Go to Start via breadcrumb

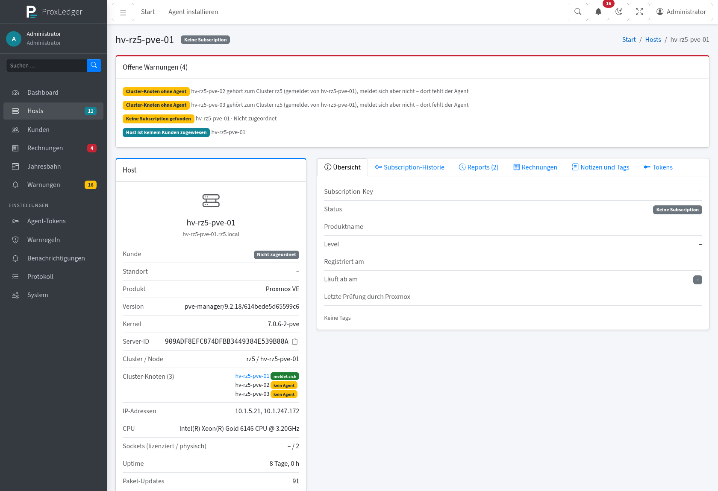click(x=629, y=40)
